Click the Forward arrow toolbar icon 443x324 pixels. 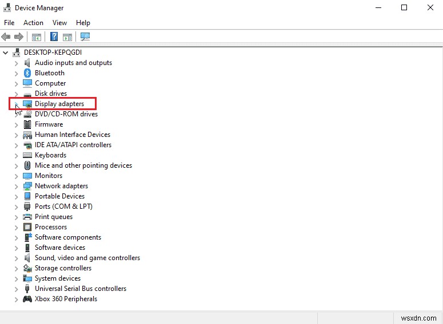(x=19, y=37)
